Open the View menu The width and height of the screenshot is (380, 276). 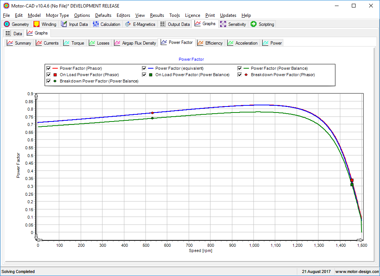(140, 15)
